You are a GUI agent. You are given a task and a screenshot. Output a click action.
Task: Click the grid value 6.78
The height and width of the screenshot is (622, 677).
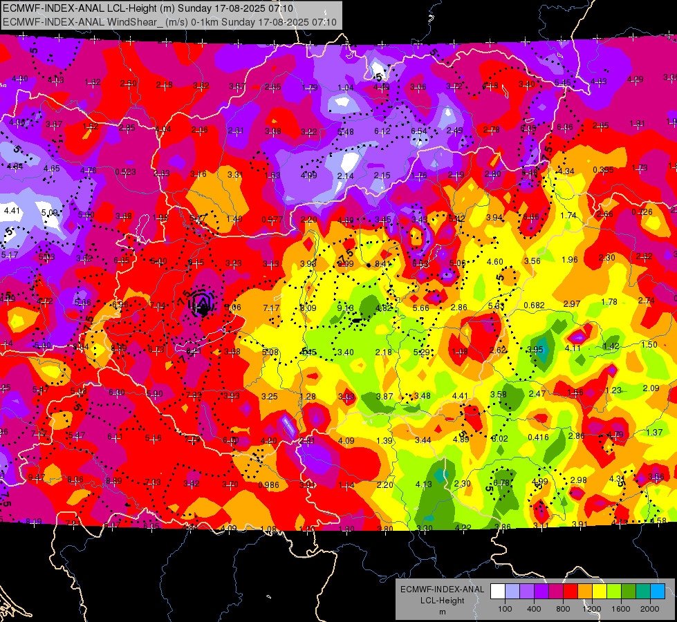[501, 482]
